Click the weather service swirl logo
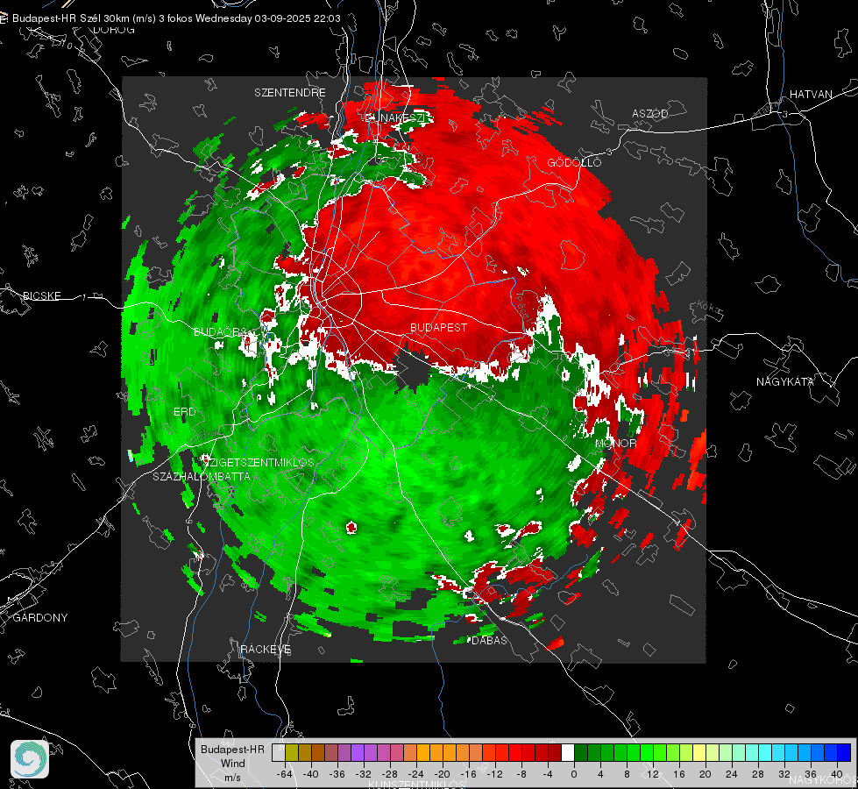The height and width of the screenshot is (789, 858). 30,759
